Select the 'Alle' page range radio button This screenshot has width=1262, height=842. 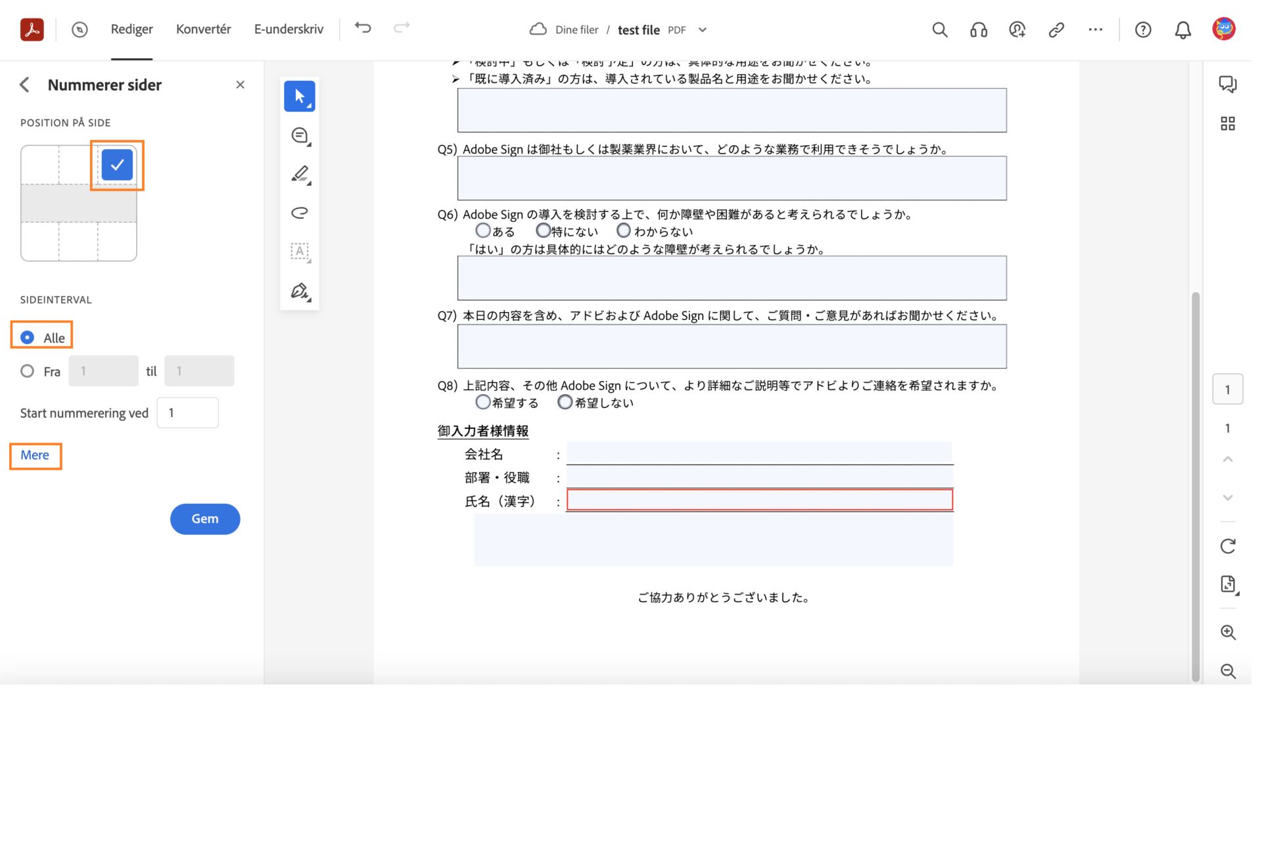pyautogui.click(x=26, y=336)
